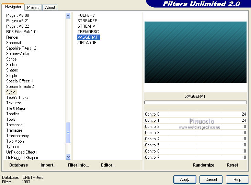Select the Transparency category
Screen dimensions: 251x185
point(18,136)
